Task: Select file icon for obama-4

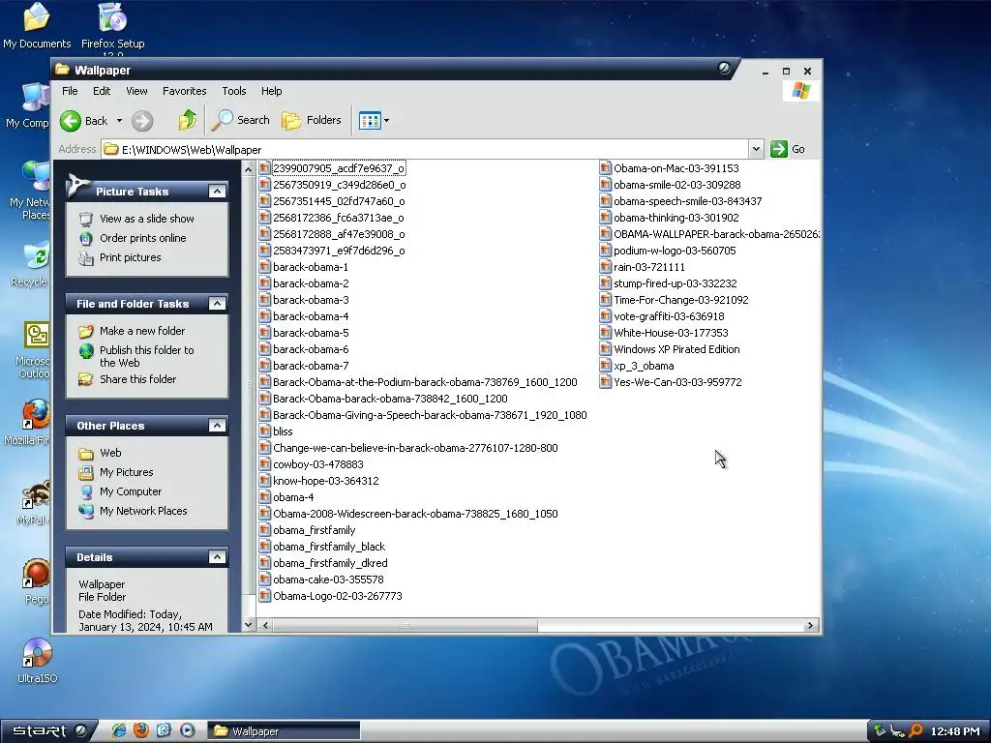Action: pyautogui.click(x=265, y=497)
